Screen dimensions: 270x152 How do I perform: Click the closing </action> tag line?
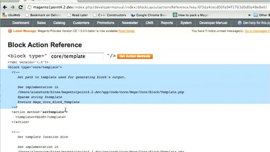(20, 122)
